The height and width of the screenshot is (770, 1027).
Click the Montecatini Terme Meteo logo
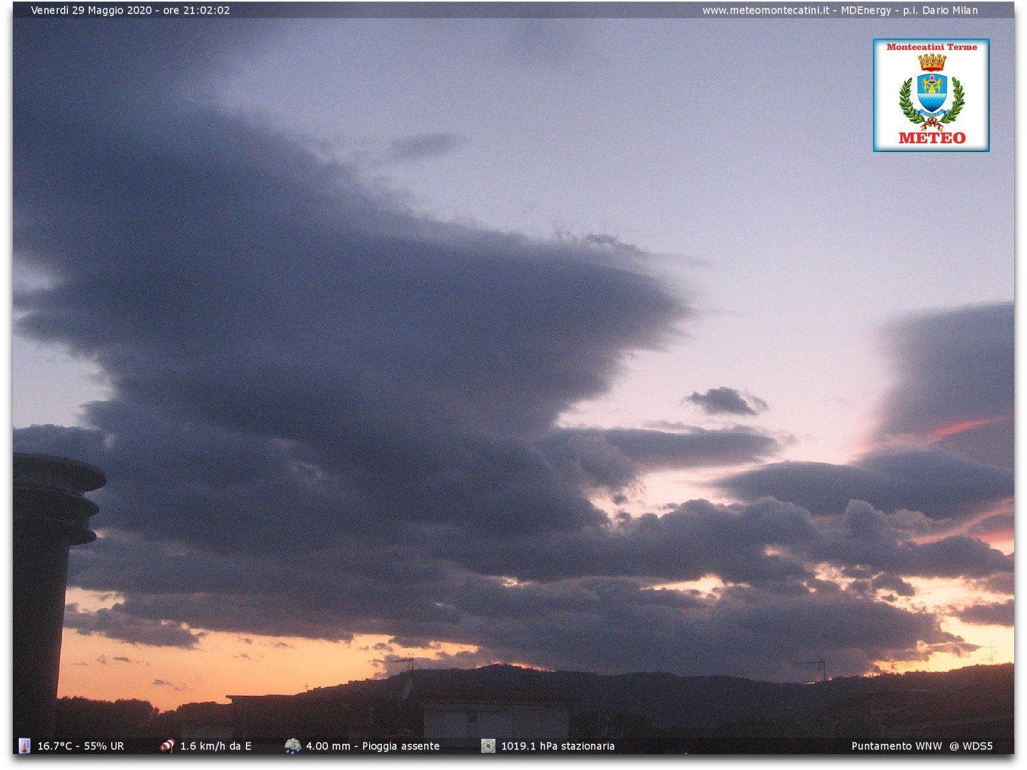931,95
